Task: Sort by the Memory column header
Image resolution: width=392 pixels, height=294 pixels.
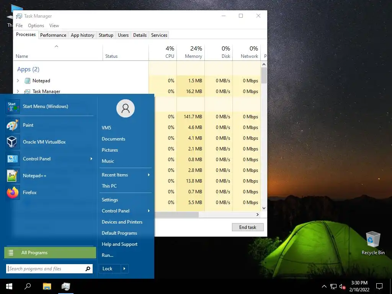Action: point(191,52)
